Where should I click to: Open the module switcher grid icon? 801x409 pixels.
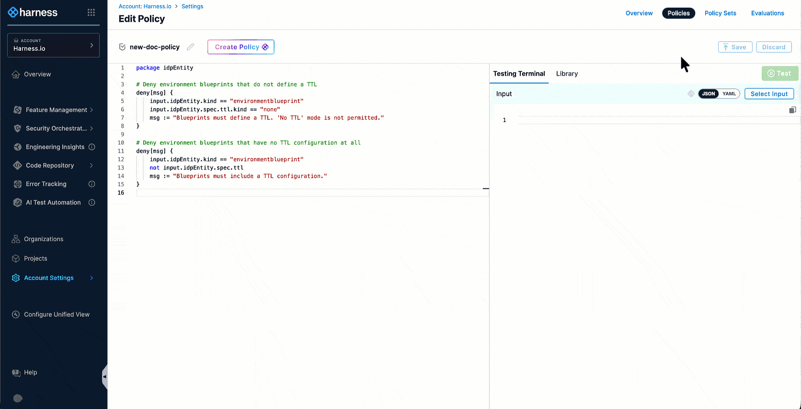click(91, 12)
